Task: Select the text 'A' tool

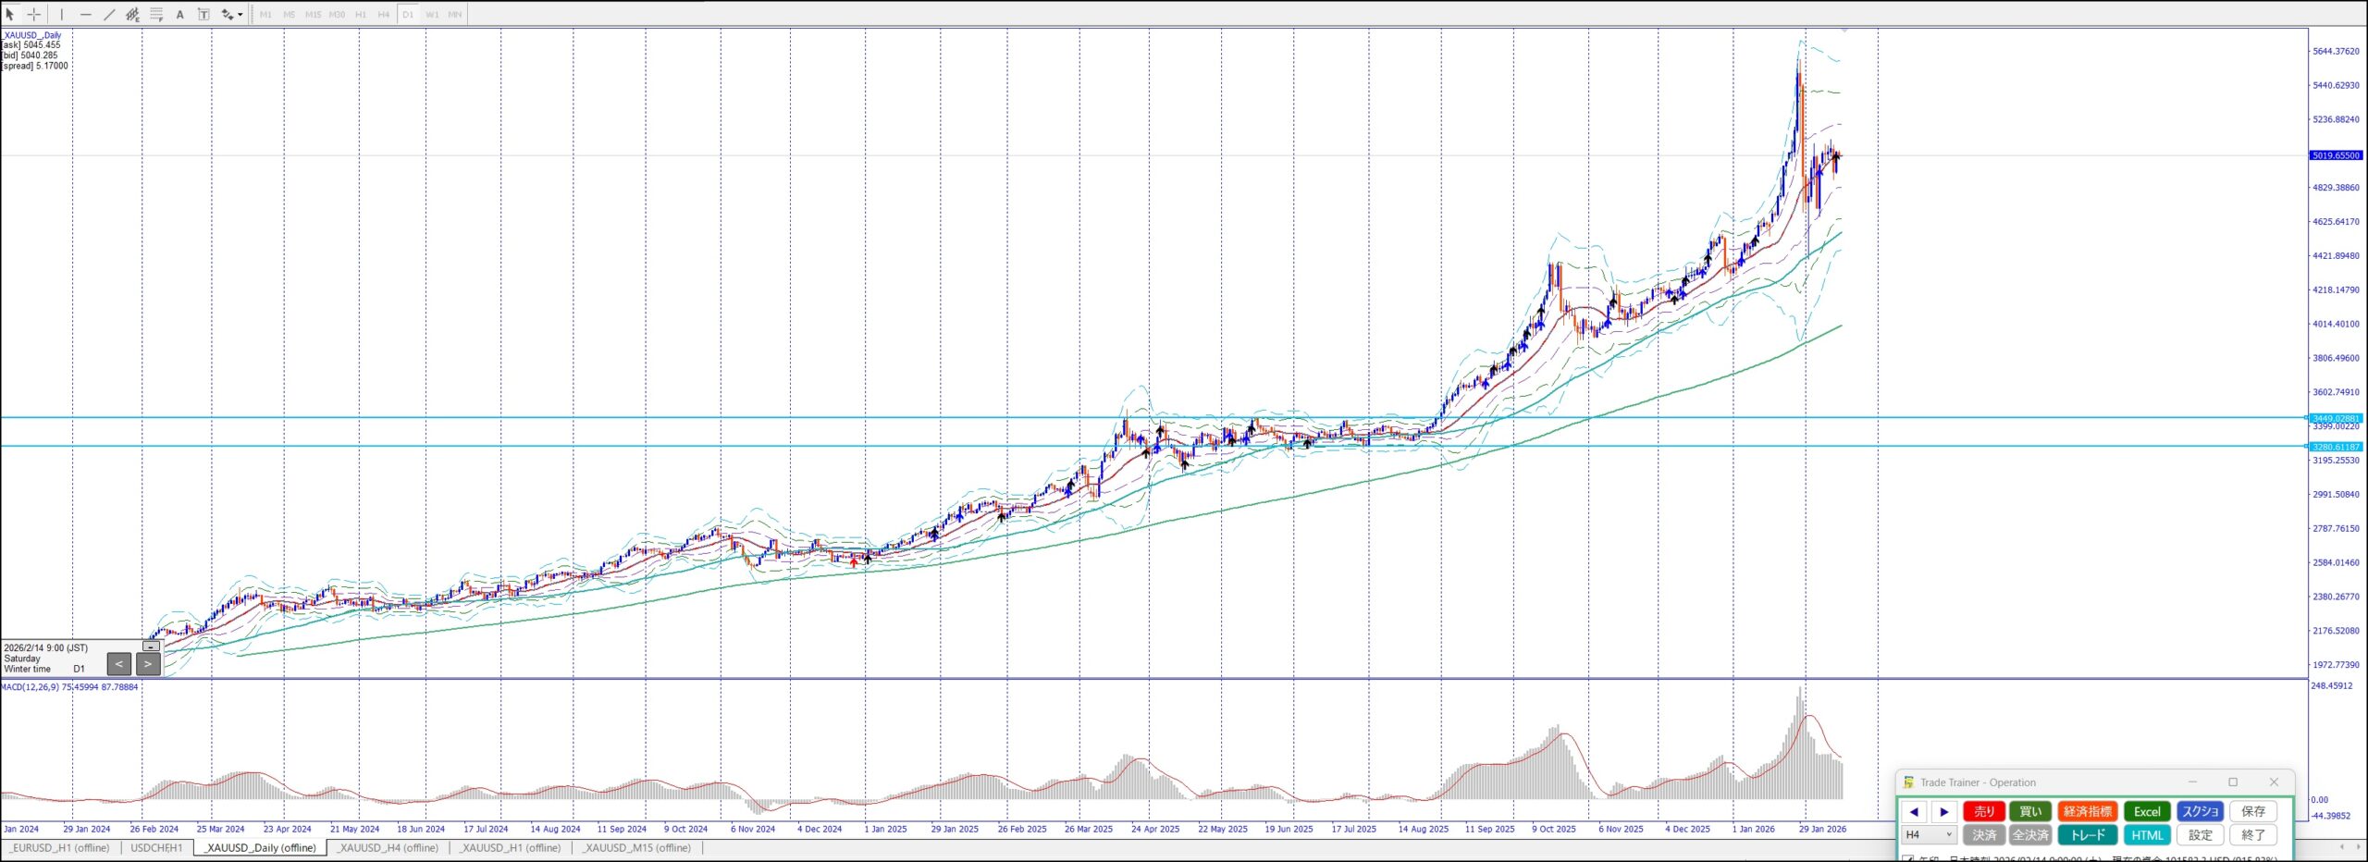Action: (180, 14)
